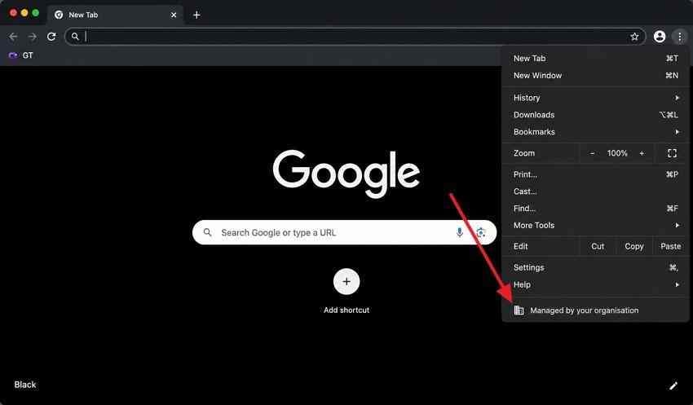Click magnifier icon in Google search box
The image size is (693, 405).
point(207,232)
